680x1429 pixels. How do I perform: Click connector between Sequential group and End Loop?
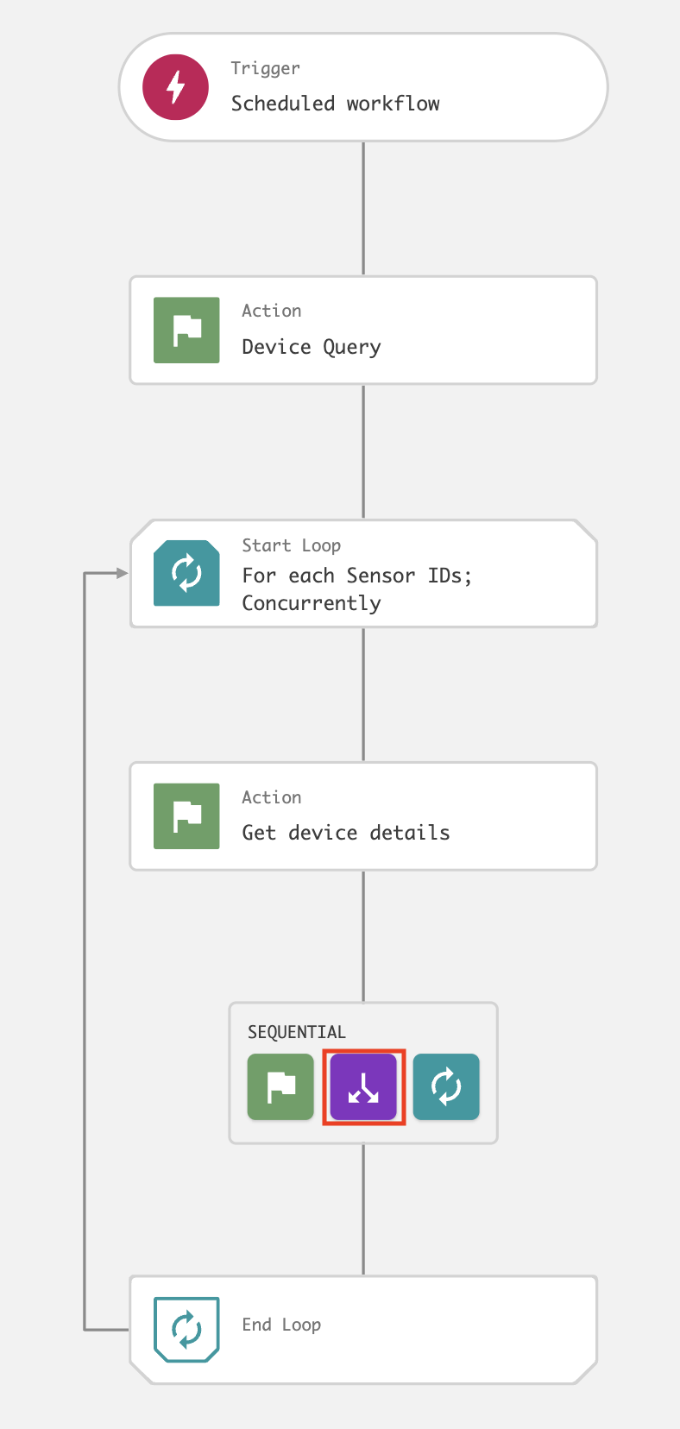pos(363,1209)
